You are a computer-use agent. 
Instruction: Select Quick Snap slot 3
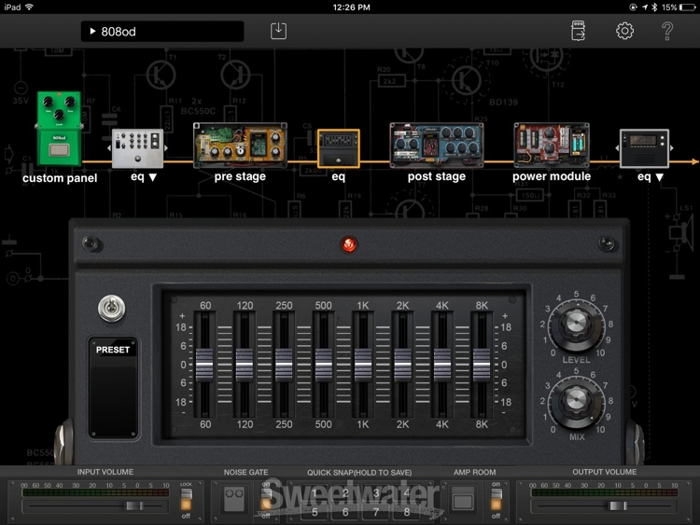click(376, 493)
